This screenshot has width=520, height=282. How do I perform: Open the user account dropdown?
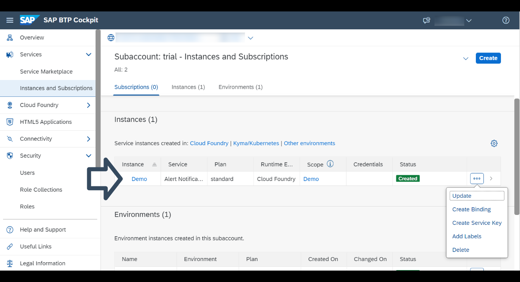pyautogui.click(x=469, y=21)
